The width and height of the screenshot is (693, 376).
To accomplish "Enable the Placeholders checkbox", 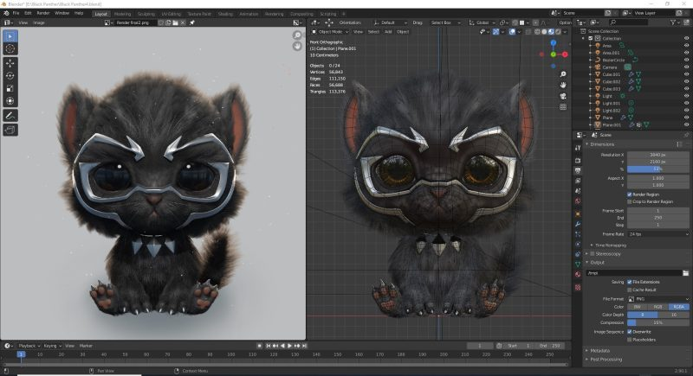I will click(x=630, y=340).
